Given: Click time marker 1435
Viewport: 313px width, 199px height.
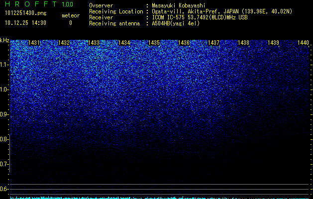Looking at the screenshot, I should tap(154, 43).
